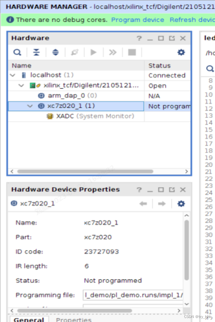Click the properties horizontal scrollbar thumb

(74, 311)
